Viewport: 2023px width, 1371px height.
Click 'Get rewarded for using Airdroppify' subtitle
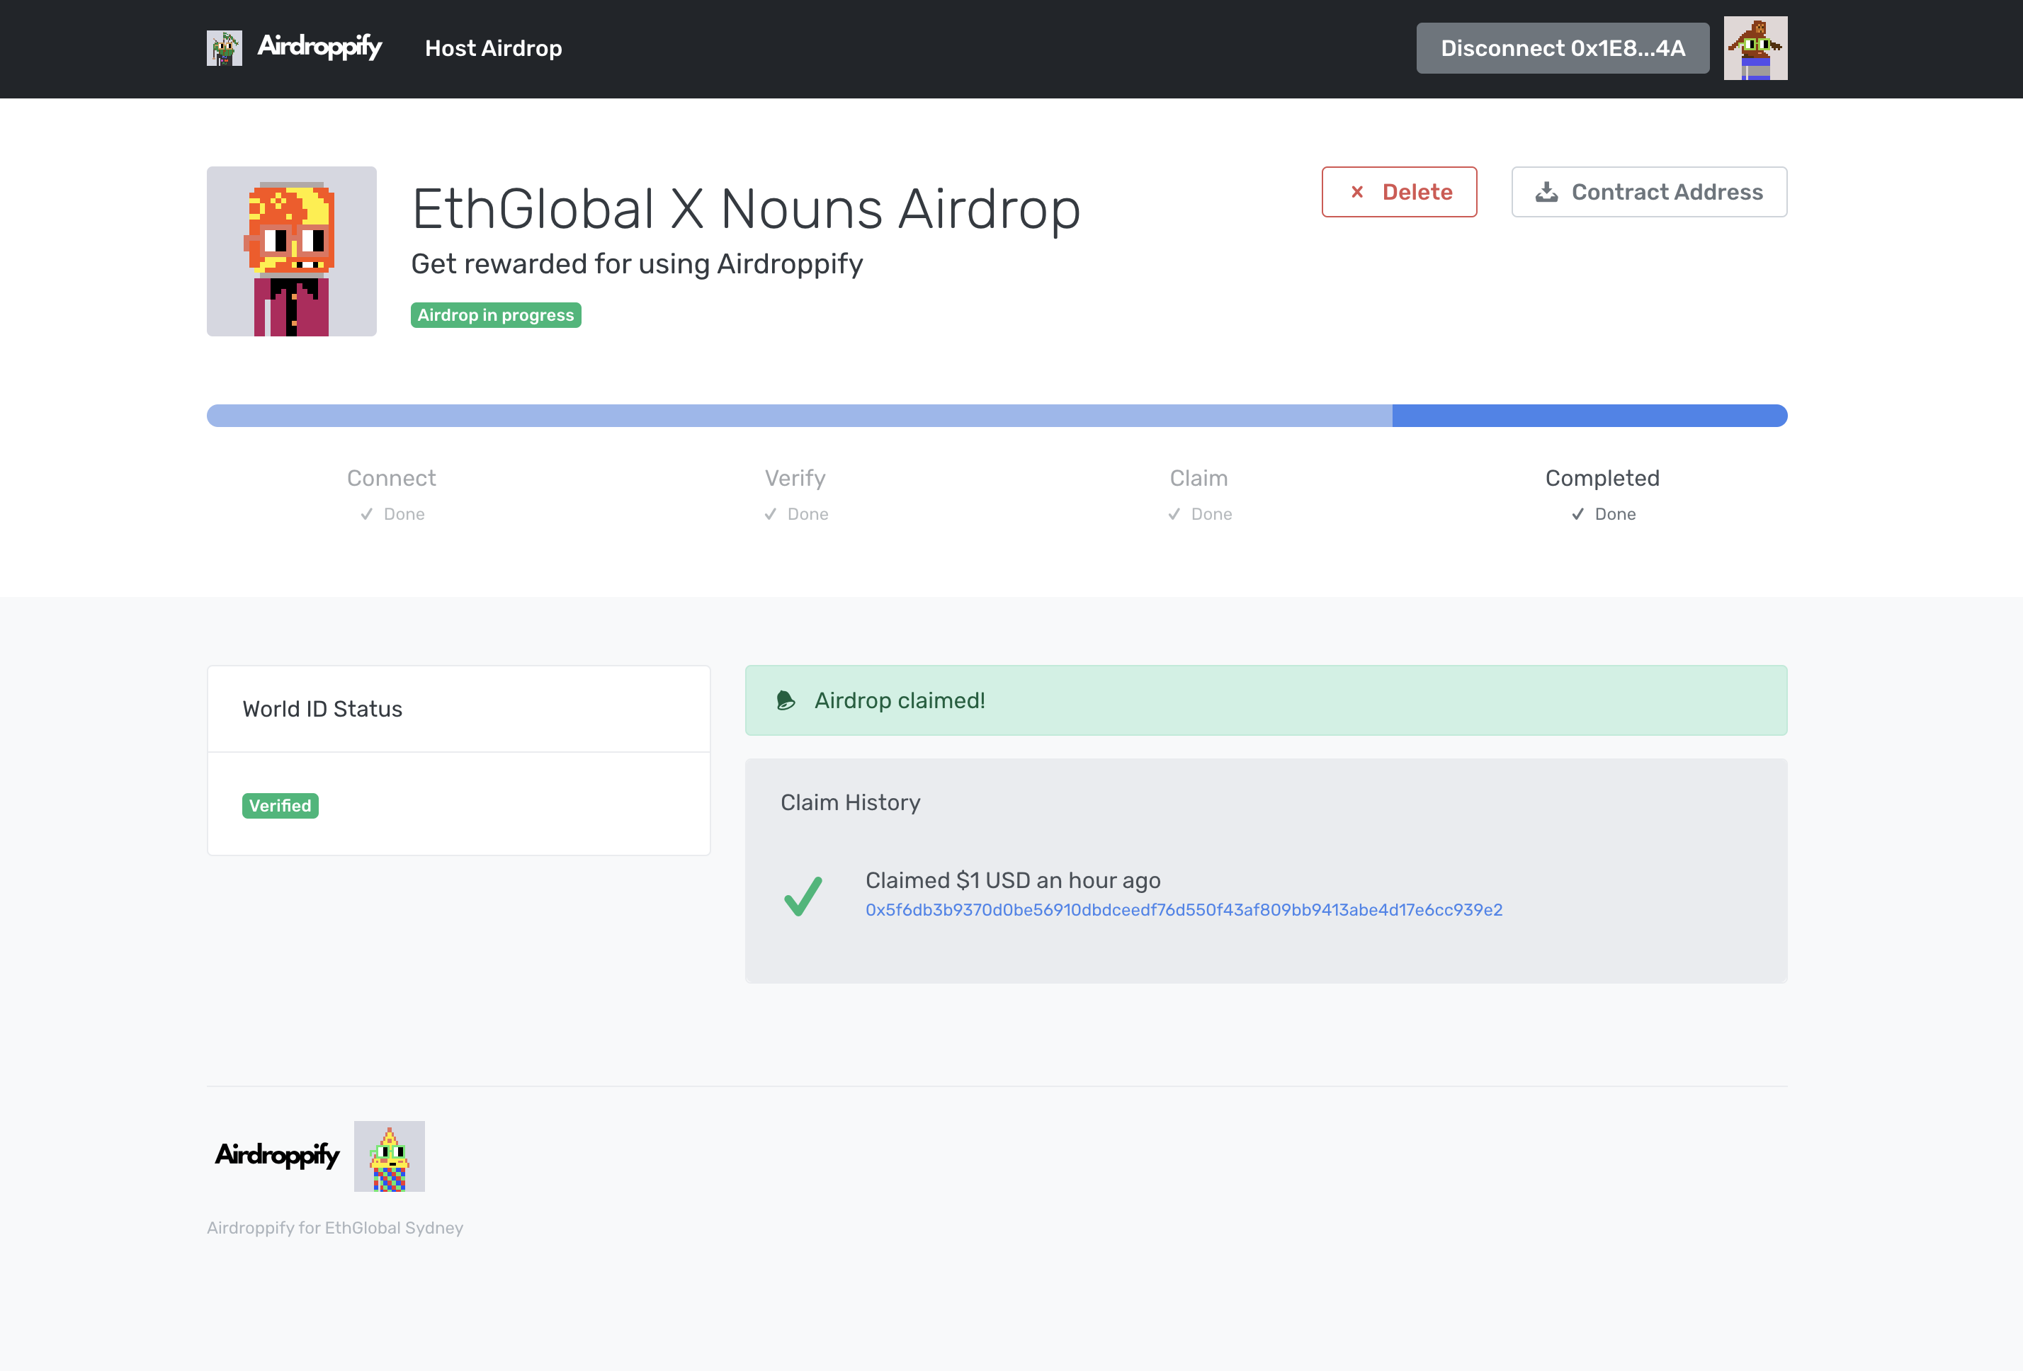(636, 263)
